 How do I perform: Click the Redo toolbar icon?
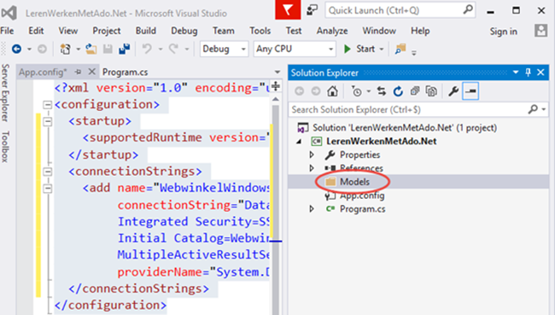173,49
